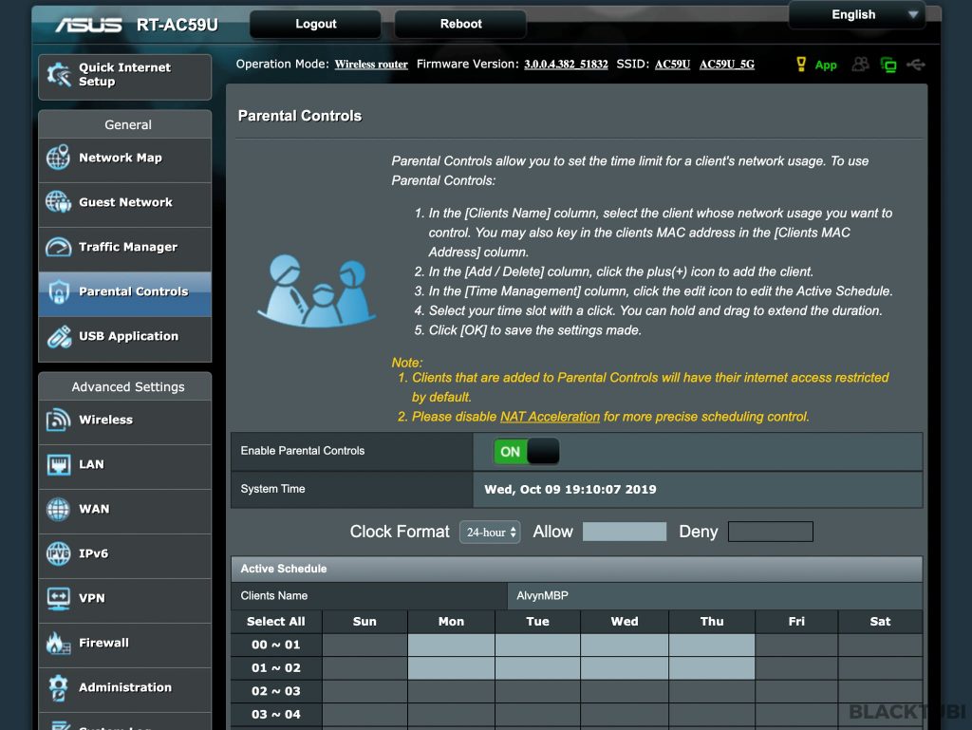Click the Wireless router operation mode link

pos(371,64)
